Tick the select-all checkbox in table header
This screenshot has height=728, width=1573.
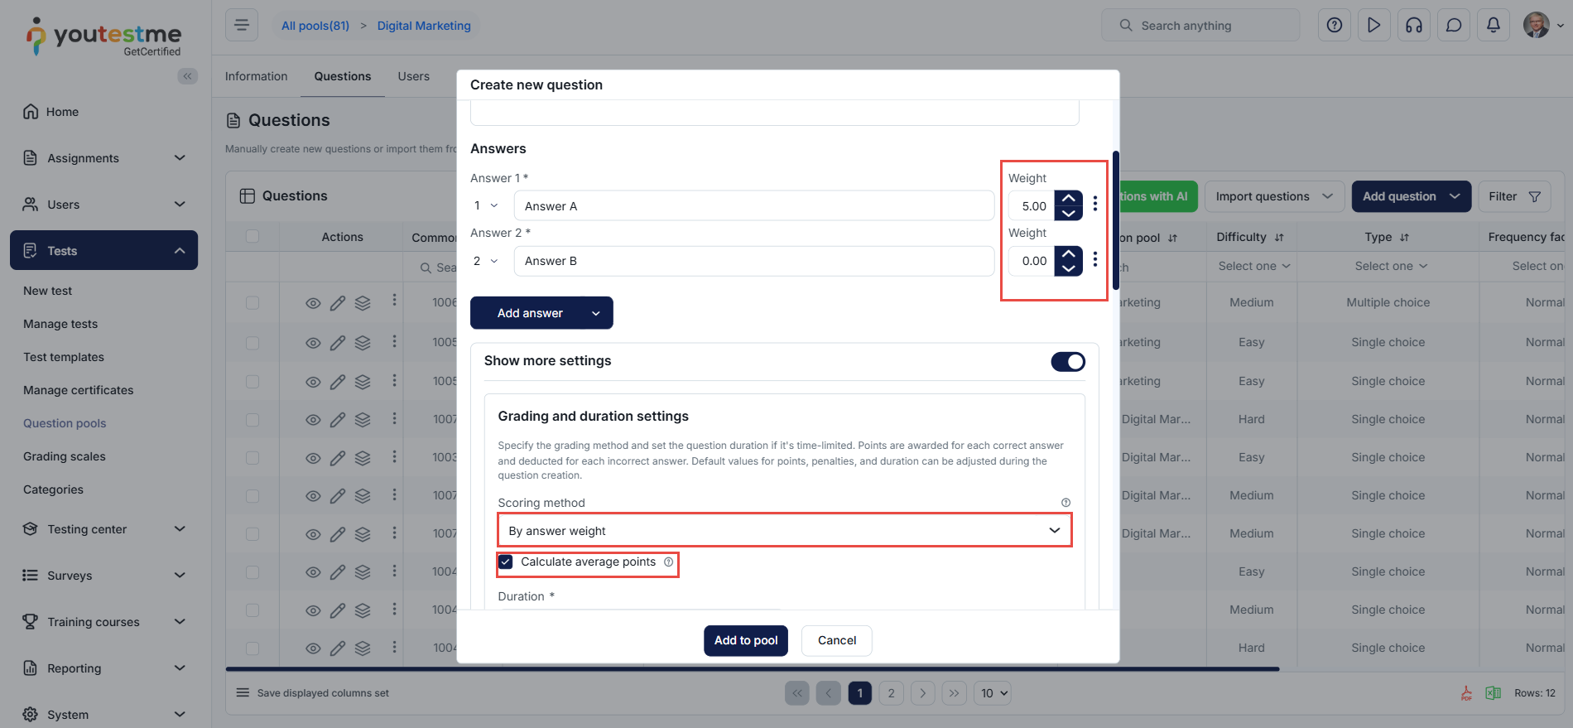click(253, 237)
